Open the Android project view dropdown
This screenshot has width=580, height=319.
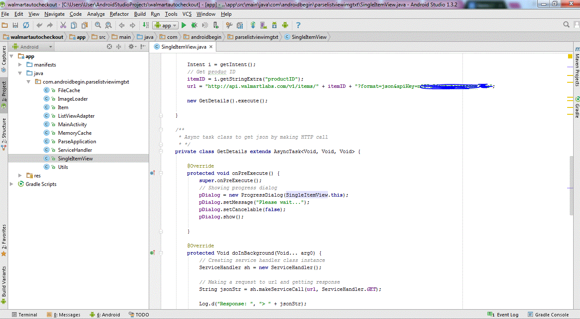32,47
